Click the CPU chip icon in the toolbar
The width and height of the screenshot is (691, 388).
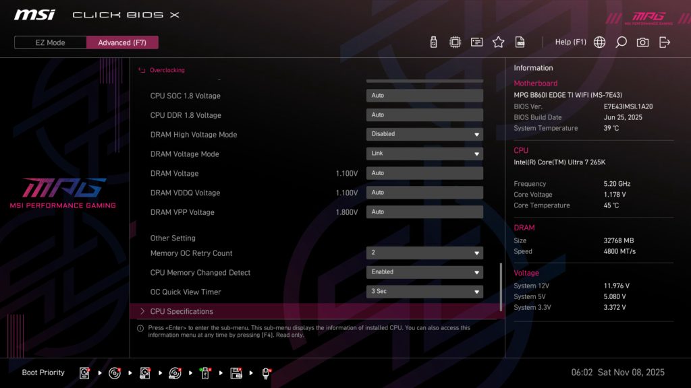455,41
